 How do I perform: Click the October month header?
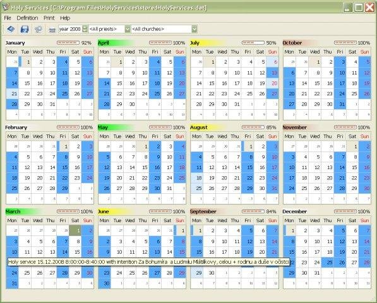[x=292, y=43]
